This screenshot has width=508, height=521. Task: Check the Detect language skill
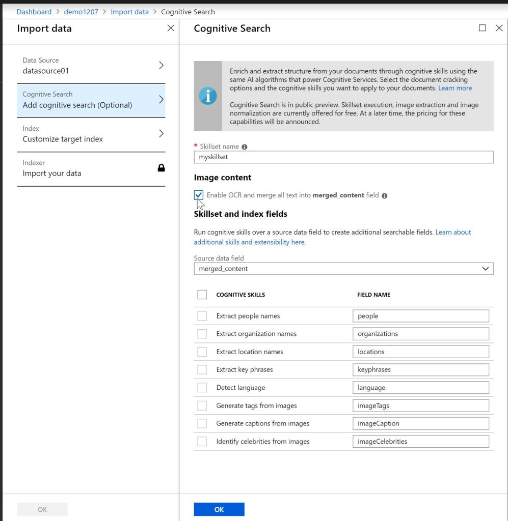pos(202,388)
